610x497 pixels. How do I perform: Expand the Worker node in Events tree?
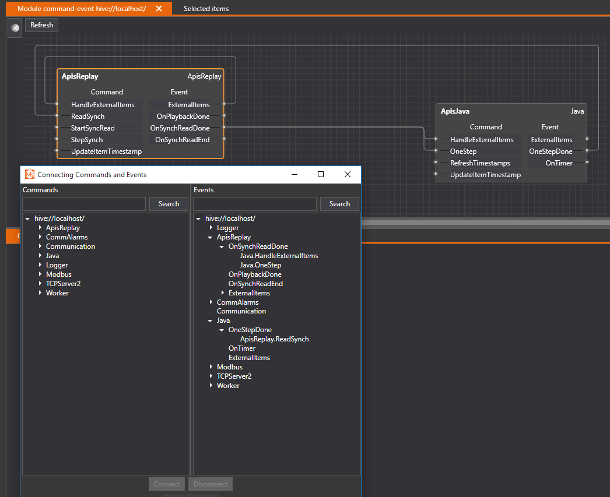pos(211,386)
